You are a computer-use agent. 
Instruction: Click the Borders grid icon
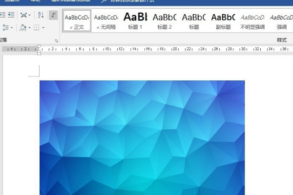click(x=37, y=28)
